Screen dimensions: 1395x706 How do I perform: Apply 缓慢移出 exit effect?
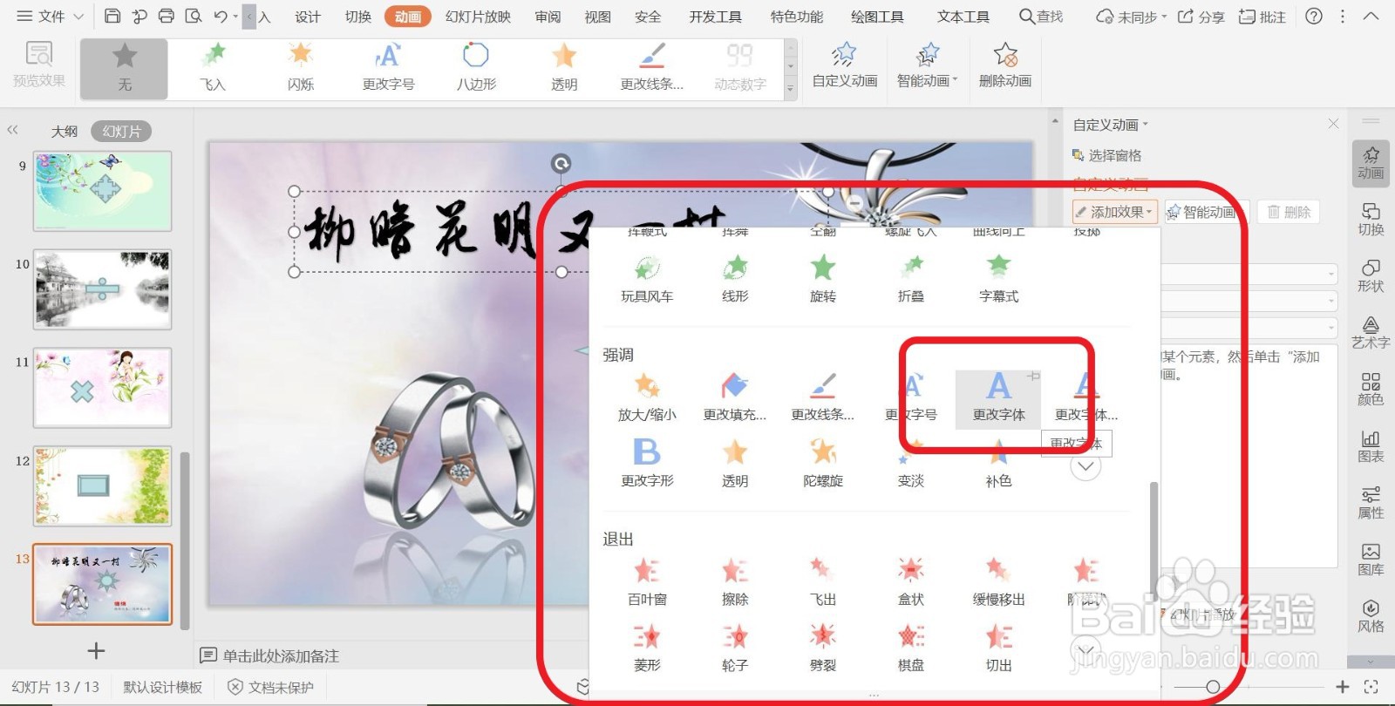click(x=998, y=582)
